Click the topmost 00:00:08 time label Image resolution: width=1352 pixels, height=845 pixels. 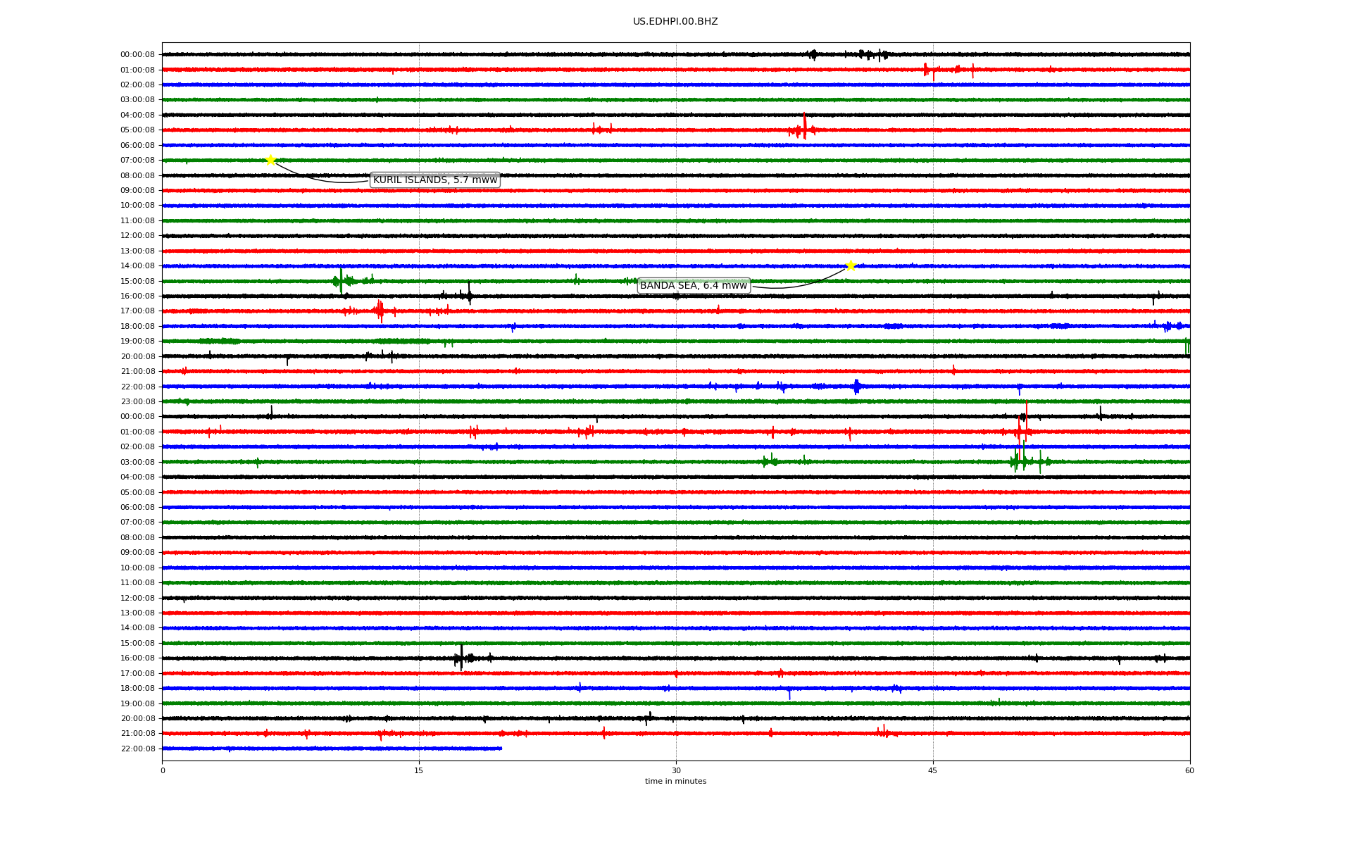click(x=137, y=55)
